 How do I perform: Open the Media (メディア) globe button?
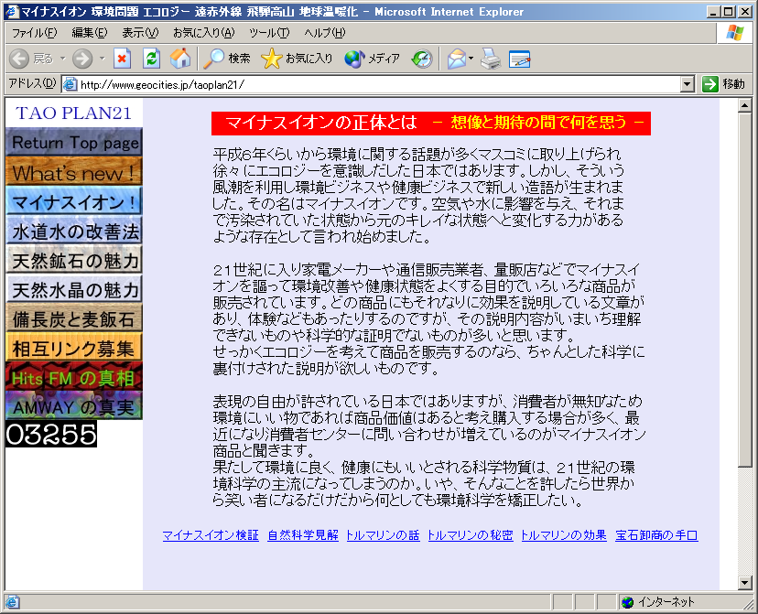[372, 59]
